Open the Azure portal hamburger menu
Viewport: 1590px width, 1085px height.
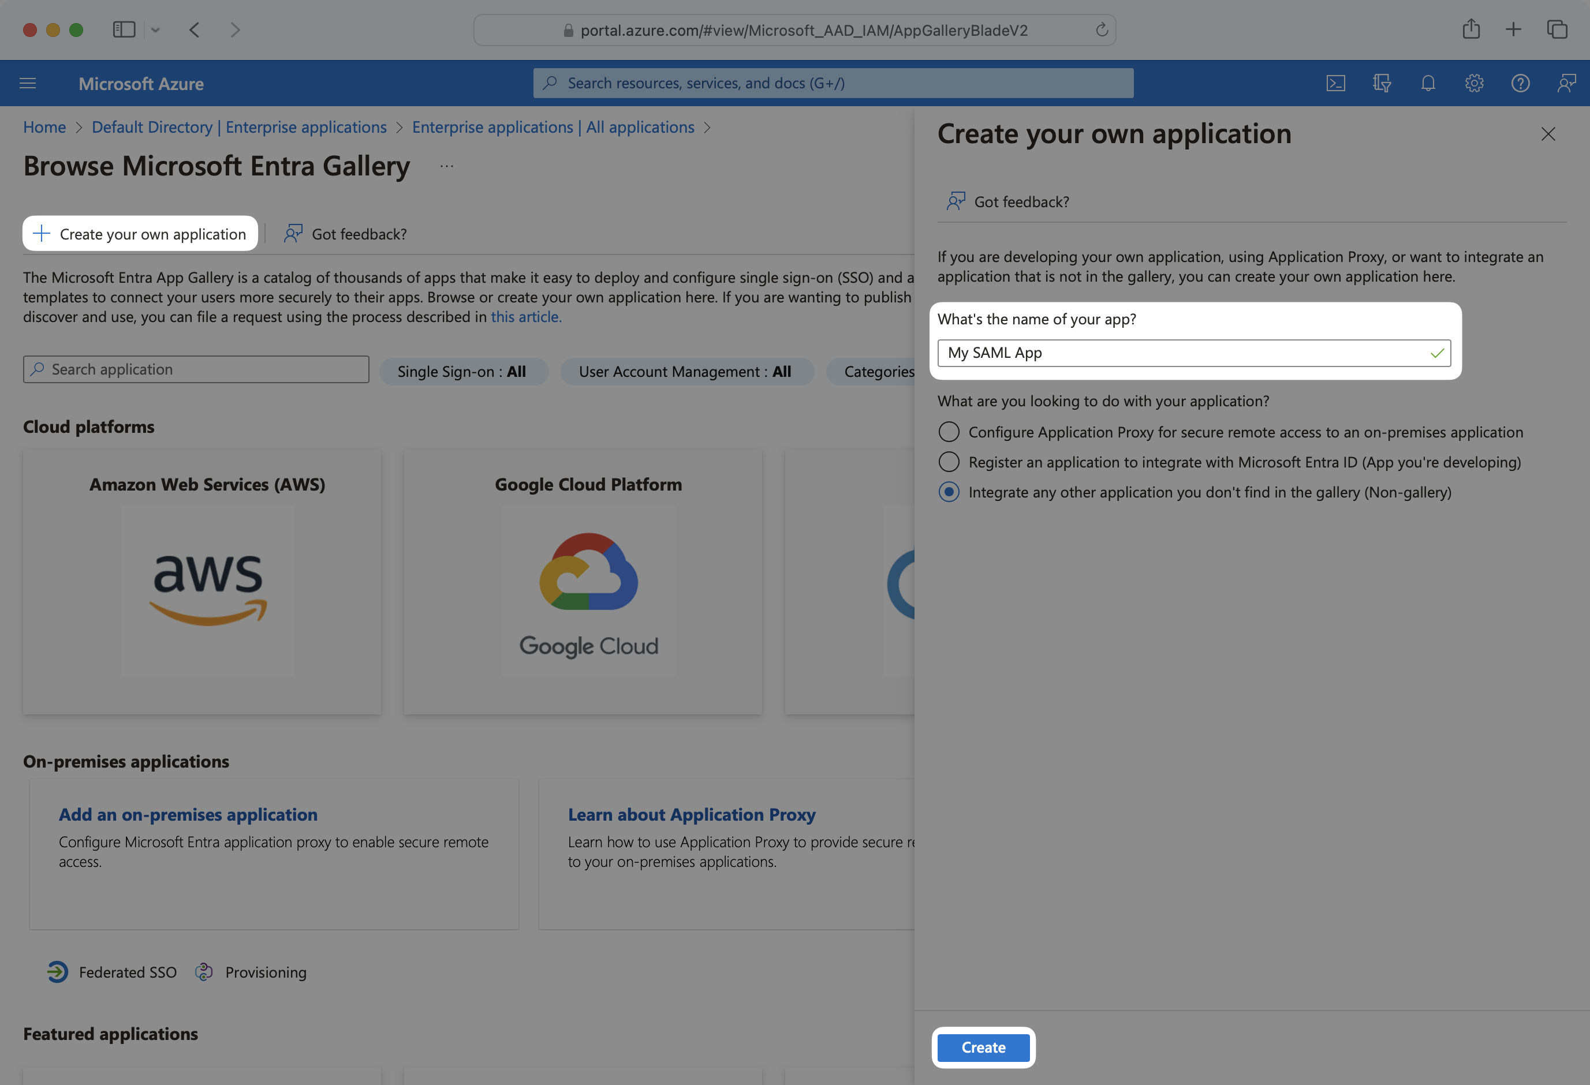27,83
